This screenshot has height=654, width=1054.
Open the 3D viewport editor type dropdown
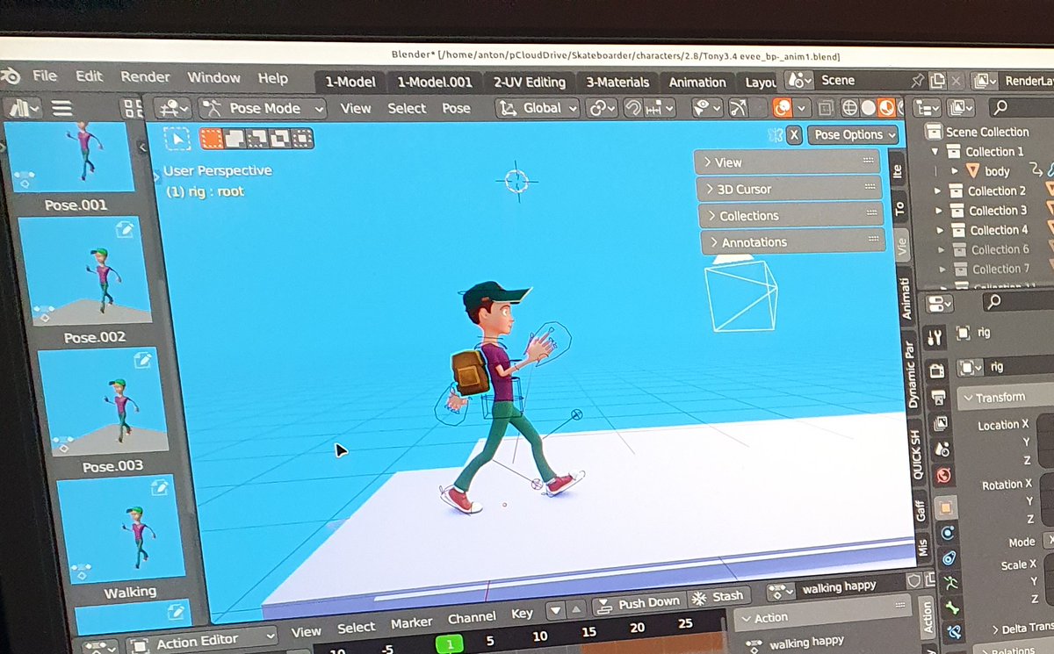(x=173, y=108)
